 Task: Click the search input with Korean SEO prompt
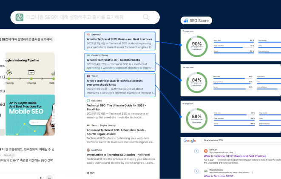85,17
